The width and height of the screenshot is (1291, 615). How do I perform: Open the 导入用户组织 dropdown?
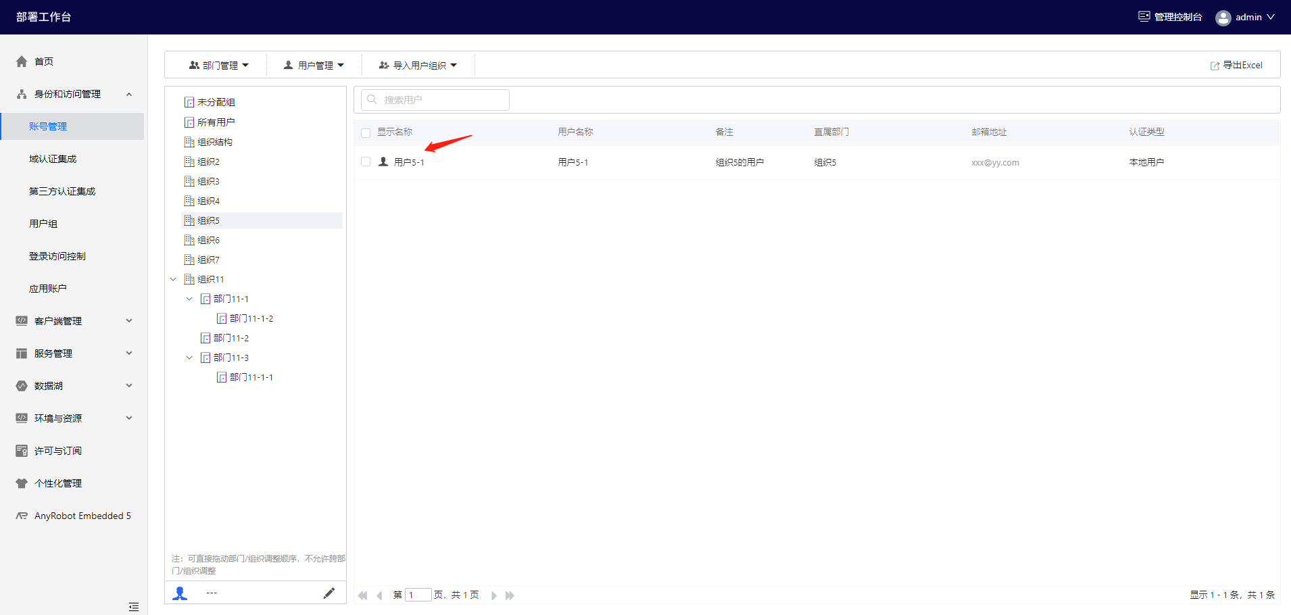pyautogui.click(x=418, y=66)
